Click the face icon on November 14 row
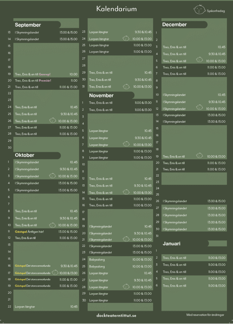 click(126, 192)
